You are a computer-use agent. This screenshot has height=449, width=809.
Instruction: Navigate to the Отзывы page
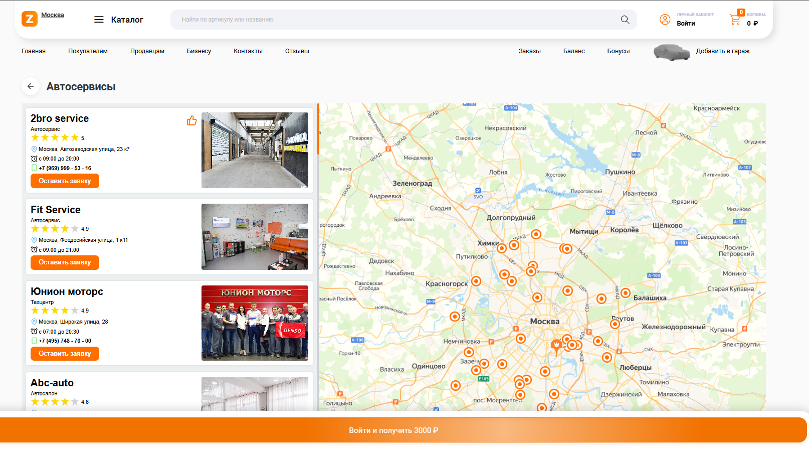tap(297, 51)
